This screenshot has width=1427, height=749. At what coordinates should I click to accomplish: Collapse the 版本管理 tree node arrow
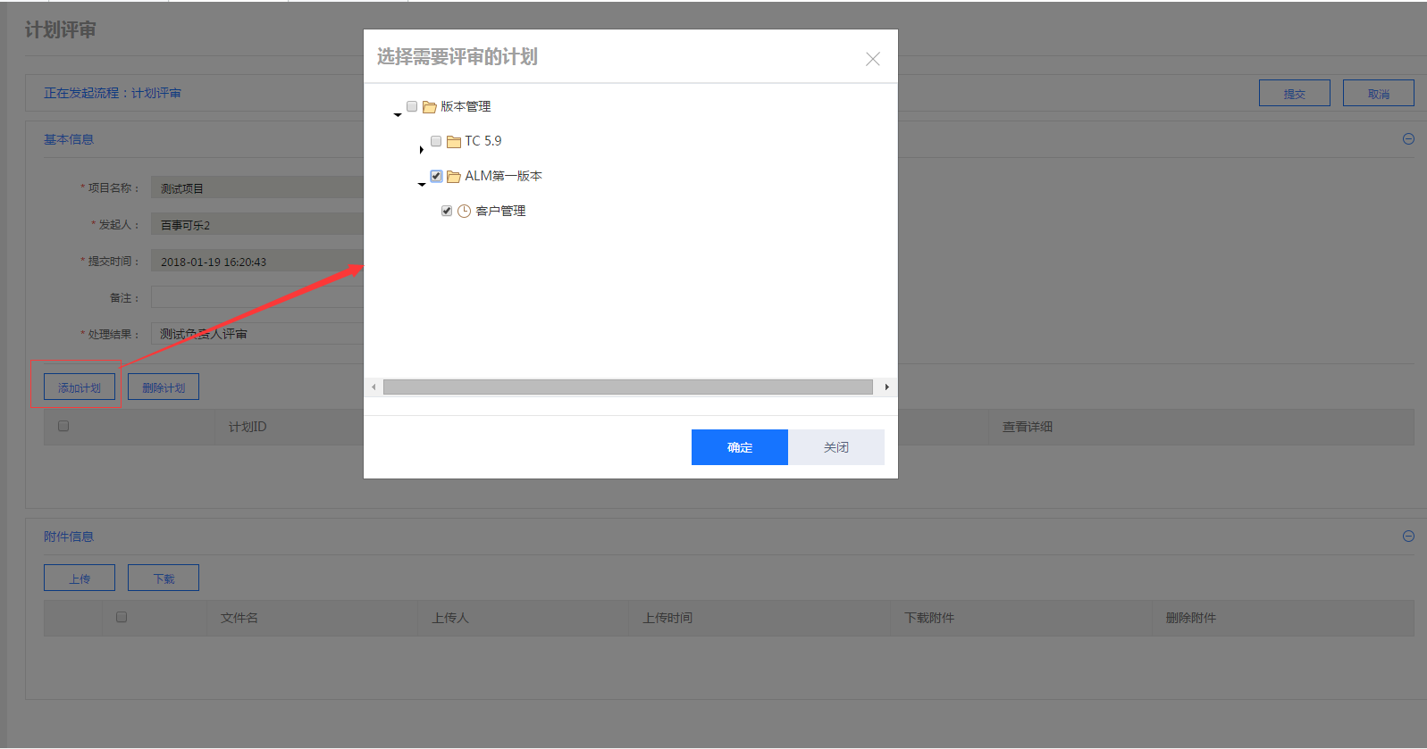pos(398,114)
